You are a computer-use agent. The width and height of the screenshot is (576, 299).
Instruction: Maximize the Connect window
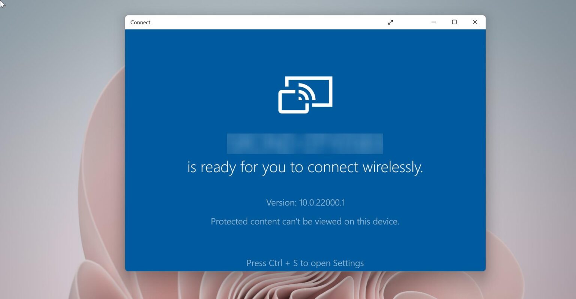(x=454, y=22)
